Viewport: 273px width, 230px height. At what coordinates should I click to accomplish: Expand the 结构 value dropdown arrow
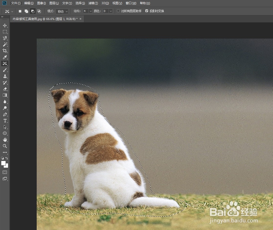point(91,11)
